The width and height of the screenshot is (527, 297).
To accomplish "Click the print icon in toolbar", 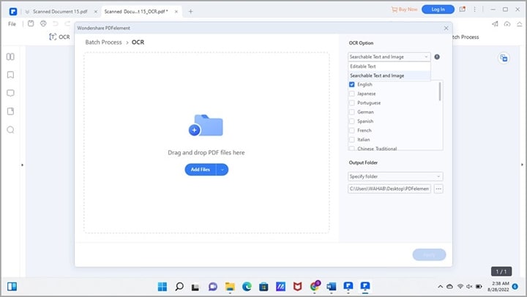I will (43, 23).
